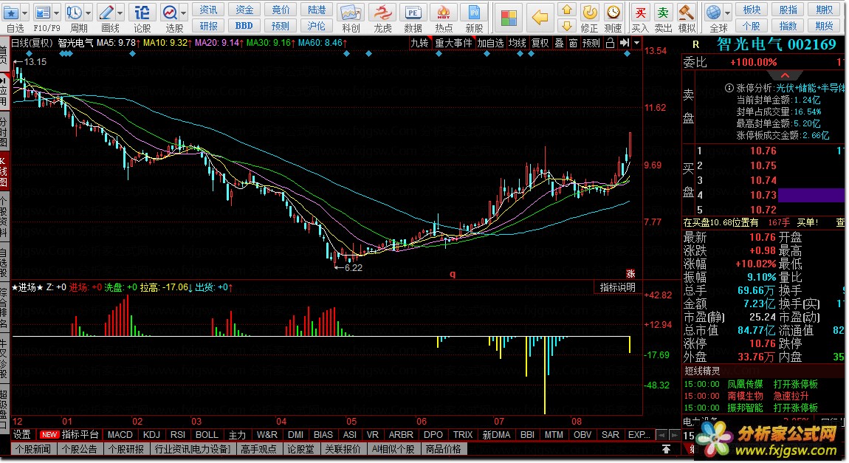Open the chart header dropdown triangle

[636, 43]
